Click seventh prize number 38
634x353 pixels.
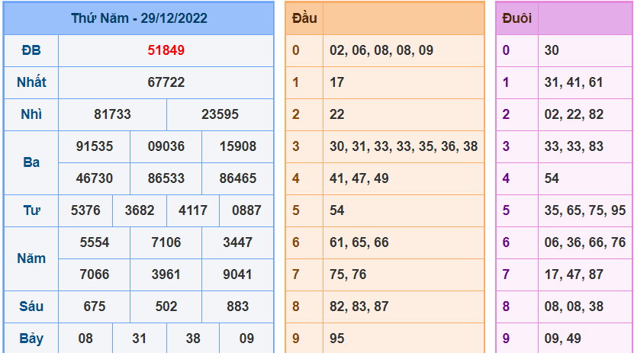tap(193, 339)
